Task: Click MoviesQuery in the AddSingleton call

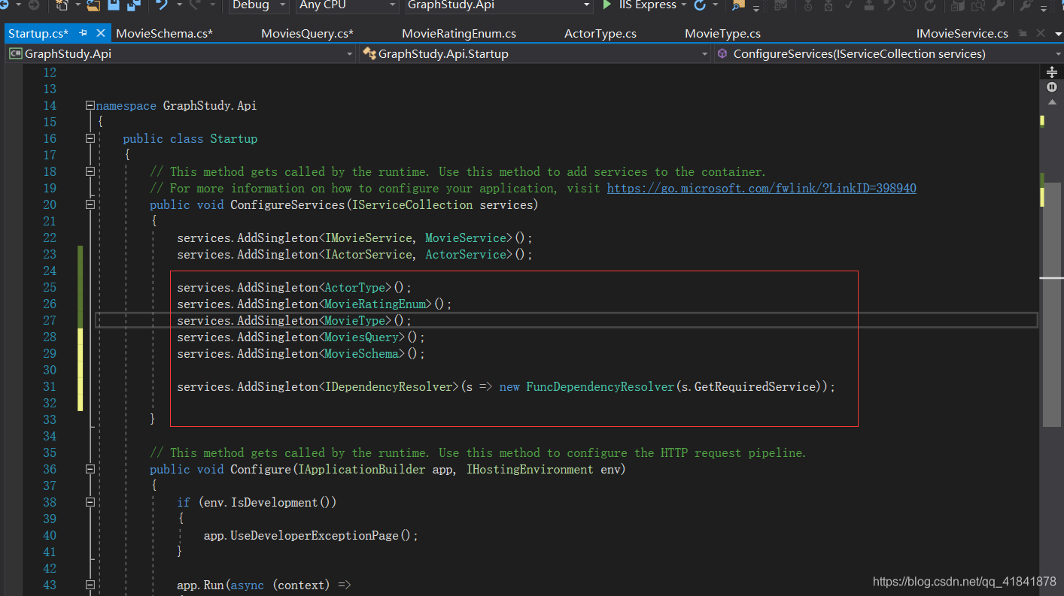Action: pyautogui.click(x=362, y=337)
